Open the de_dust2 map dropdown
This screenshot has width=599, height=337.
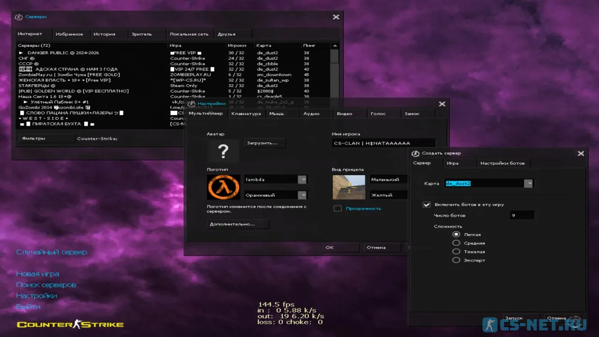[529, 183]
